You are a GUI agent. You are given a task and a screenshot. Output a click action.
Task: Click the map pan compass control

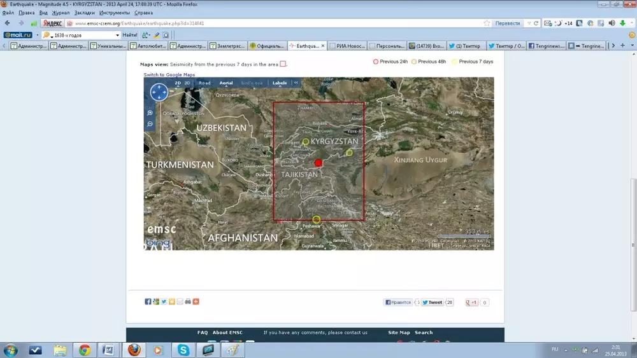(159, 93)
